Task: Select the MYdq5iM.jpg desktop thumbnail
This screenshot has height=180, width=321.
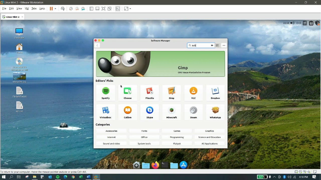Action: 19,78
